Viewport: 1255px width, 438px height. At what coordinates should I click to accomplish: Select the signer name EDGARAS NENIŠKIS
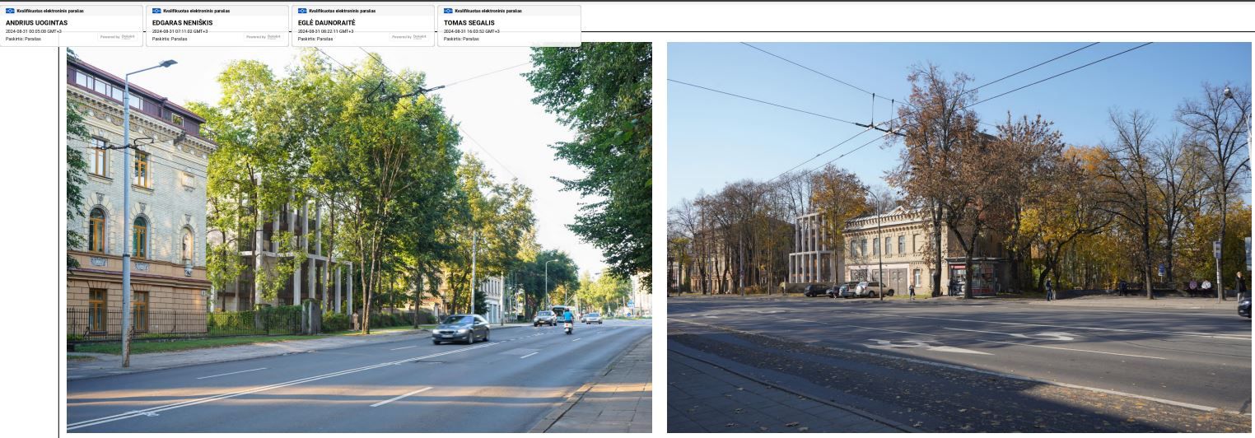tap(184, 23)
